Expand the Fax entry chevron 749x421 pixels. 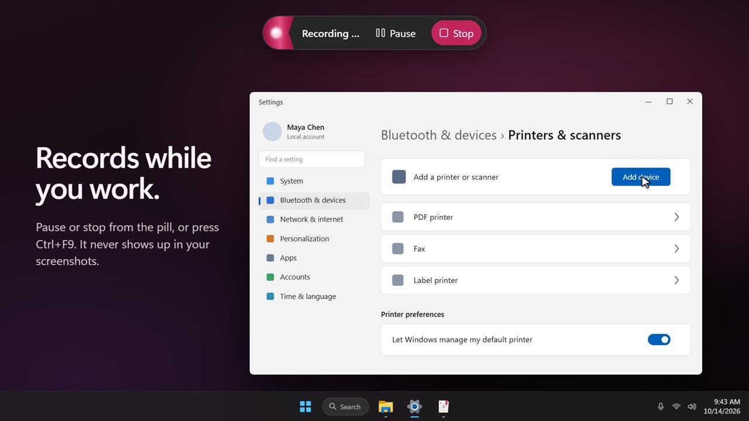click(x=676, y=249)
